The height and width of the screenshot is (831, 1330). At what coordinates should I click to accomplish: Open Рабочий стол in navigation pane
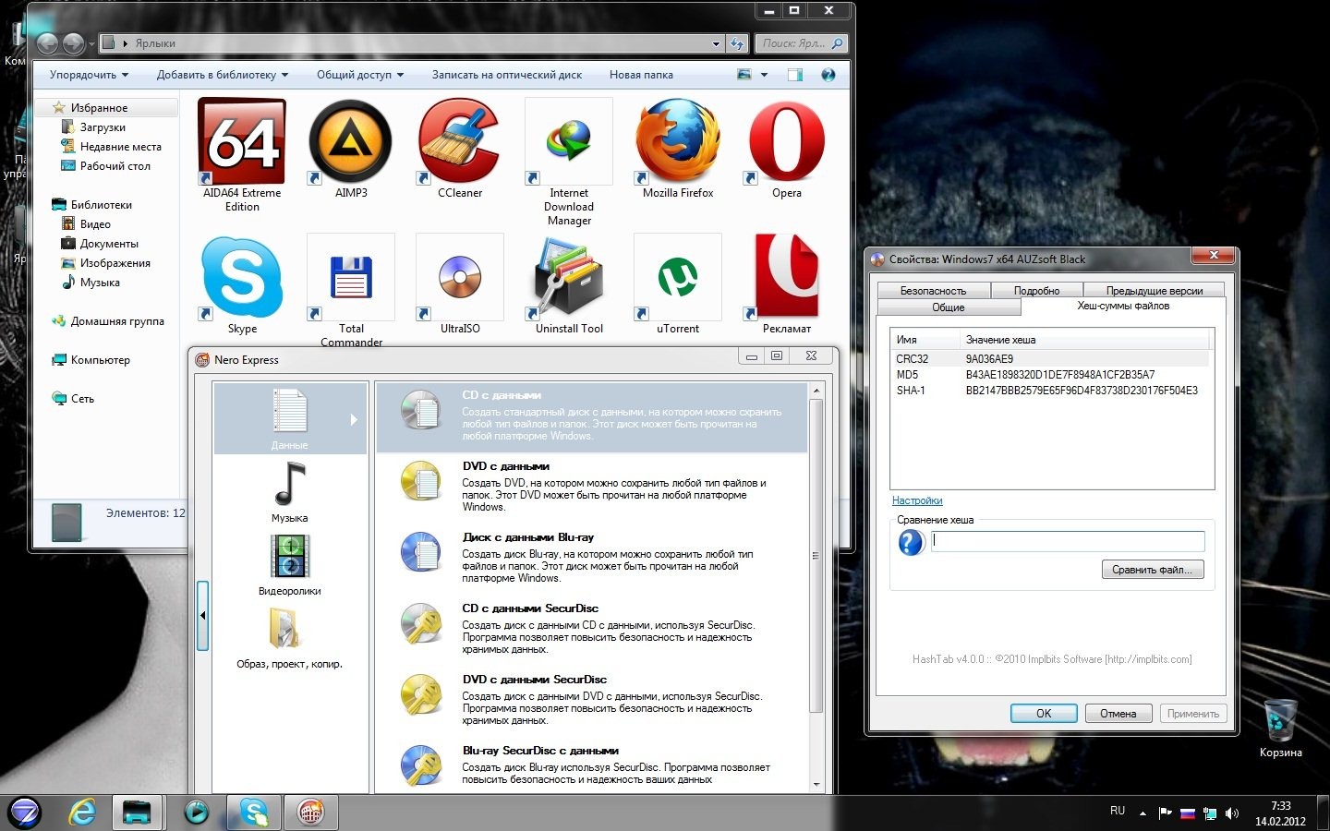pos(115,166)
